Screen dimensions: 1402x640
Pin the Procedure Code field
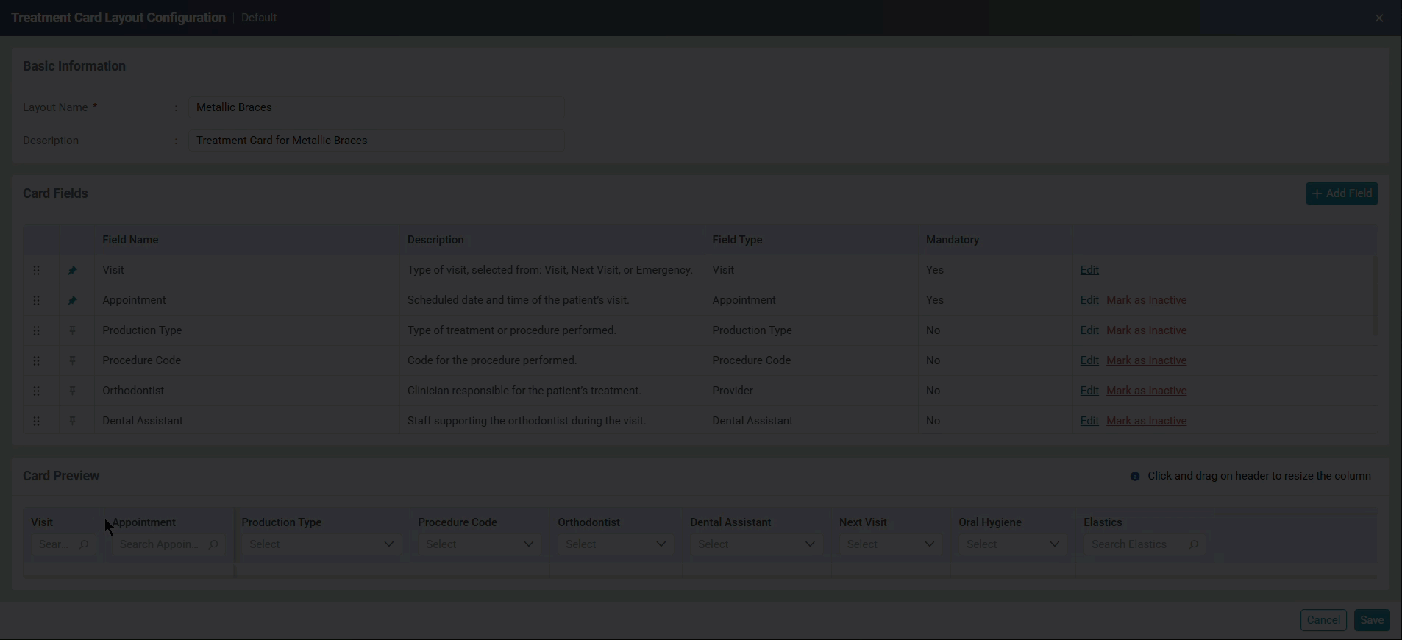coord(72,360)
